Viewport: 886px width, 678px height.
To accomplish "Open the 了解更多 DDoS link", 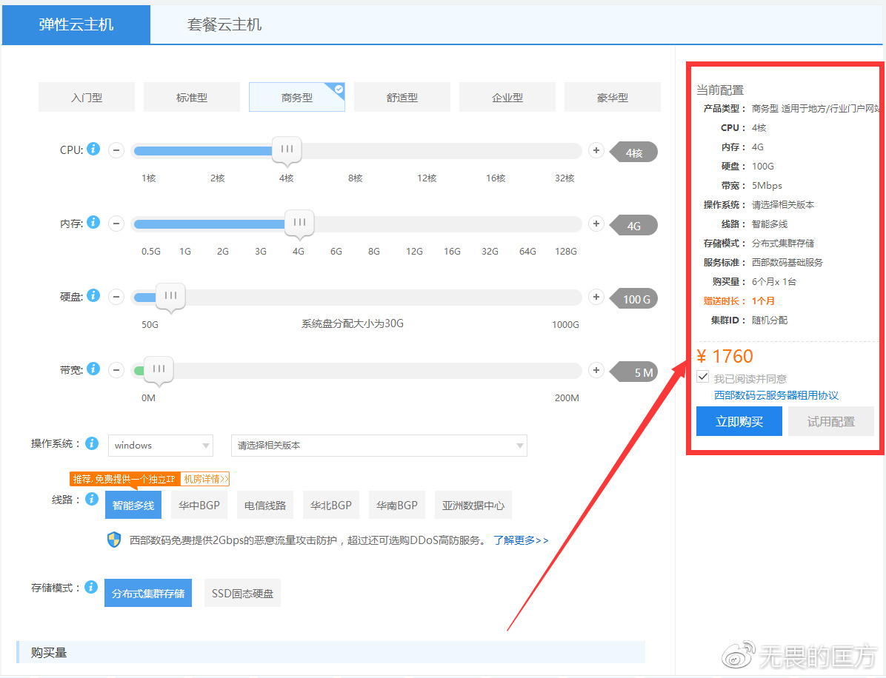I will (x=521, y=540).
